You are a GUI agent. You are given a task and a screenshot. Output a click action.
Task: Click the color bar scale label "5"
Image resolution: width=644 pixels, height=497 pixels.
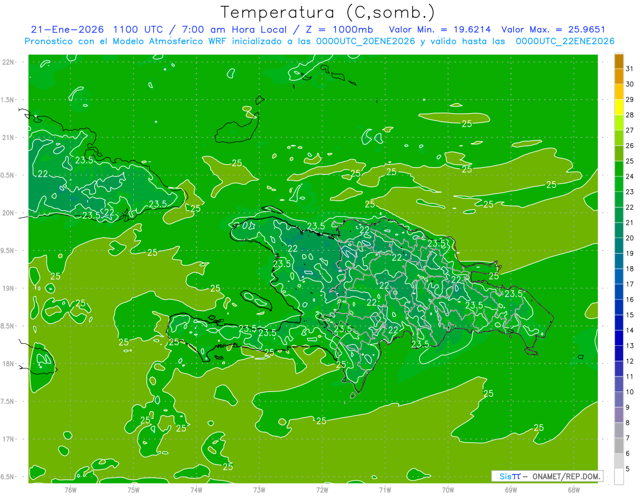[x=628, y=470]
